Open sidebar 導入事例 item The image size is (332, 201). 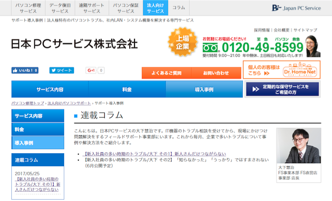click(x=38, y=143)
